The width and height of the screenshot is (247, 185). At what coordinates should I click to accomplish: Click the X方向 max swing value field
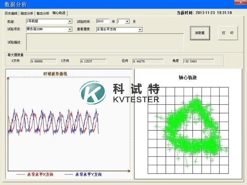tap(43, 61)
